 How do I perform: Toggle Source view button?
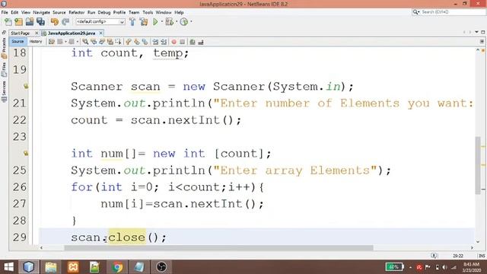(x=18, y=41)
